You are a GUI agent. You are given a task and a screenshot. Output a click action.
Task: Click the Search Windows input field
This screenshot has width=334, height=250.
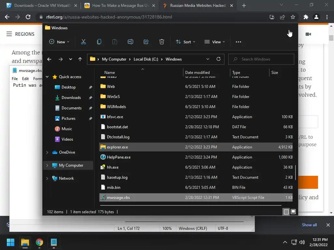(x=261, y=59)
